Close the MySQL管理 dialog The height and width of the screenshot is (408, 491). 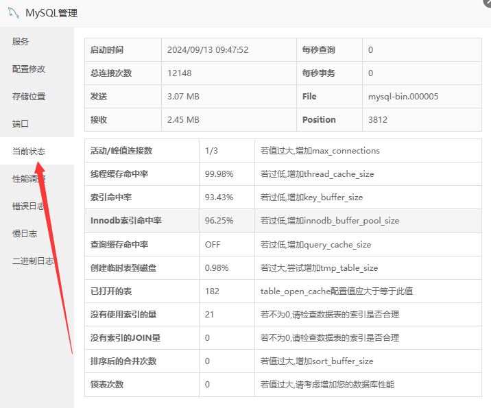(488, 2)
